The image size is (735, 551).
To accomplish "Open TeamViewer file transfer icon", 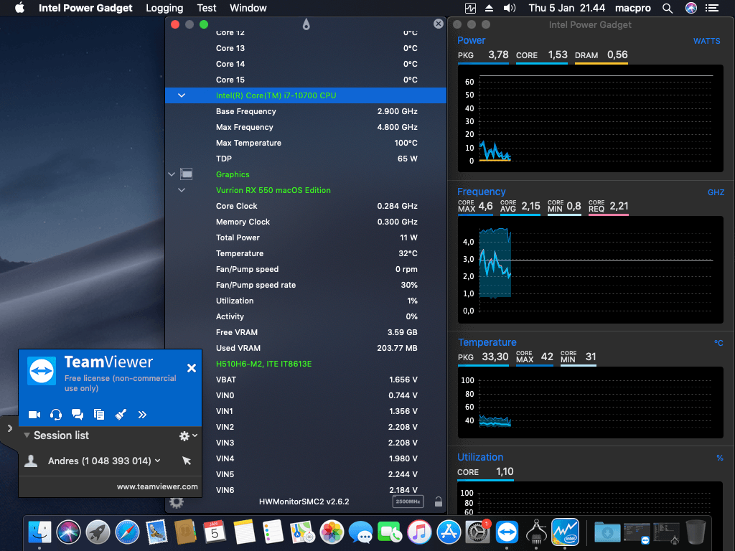I will coord(99,415).
